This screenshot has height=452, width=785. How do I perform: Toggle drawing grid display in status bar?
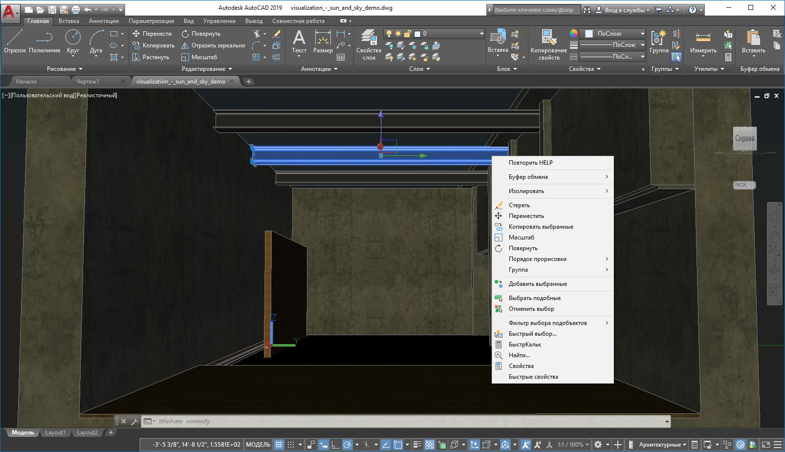point(279,444)
